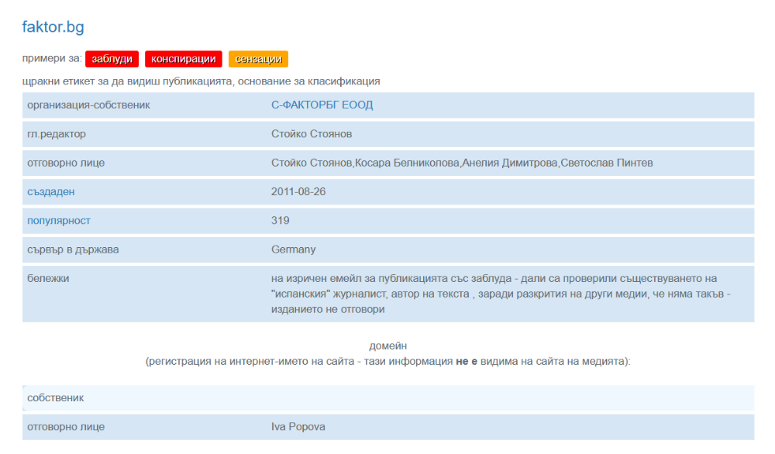The image size is (775, 454).
Task: Click the домейн section heading
Action: [x=388, y=346]
